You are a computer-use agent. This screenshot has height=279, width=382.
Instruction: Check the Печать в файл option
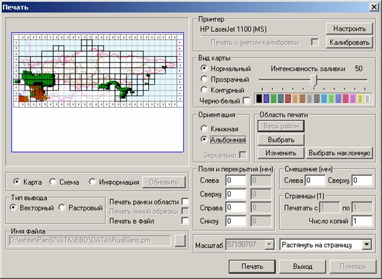point(186,221)
